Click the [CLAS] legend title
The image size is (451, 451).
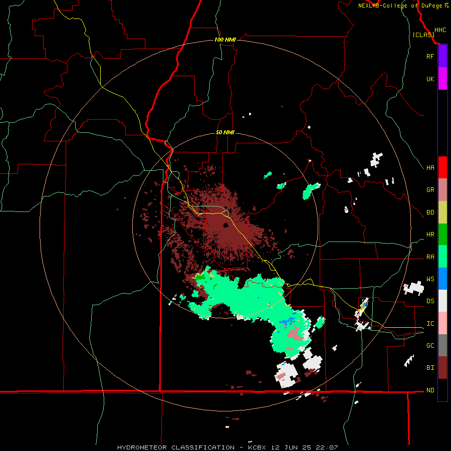click(423, 35)
